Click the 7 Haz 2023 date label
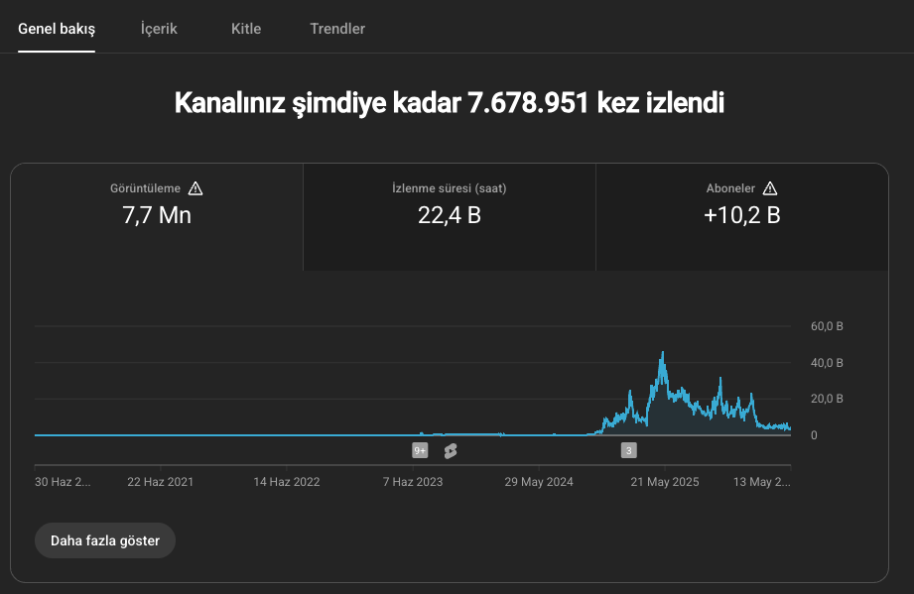This screenshot has height=594, width=914. coord(413,482)
